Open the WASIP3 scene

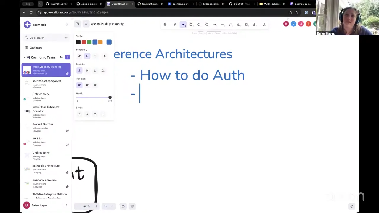click(x=46, y=141)
